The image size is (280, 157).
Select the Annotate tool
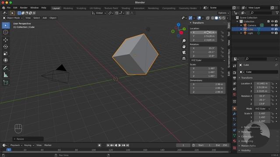click(x=6, y=68)
